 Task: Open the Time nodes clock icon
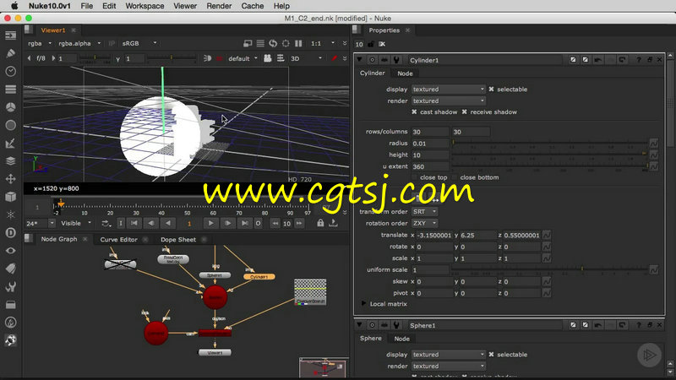pyautogui.click(x=10, y=71)
